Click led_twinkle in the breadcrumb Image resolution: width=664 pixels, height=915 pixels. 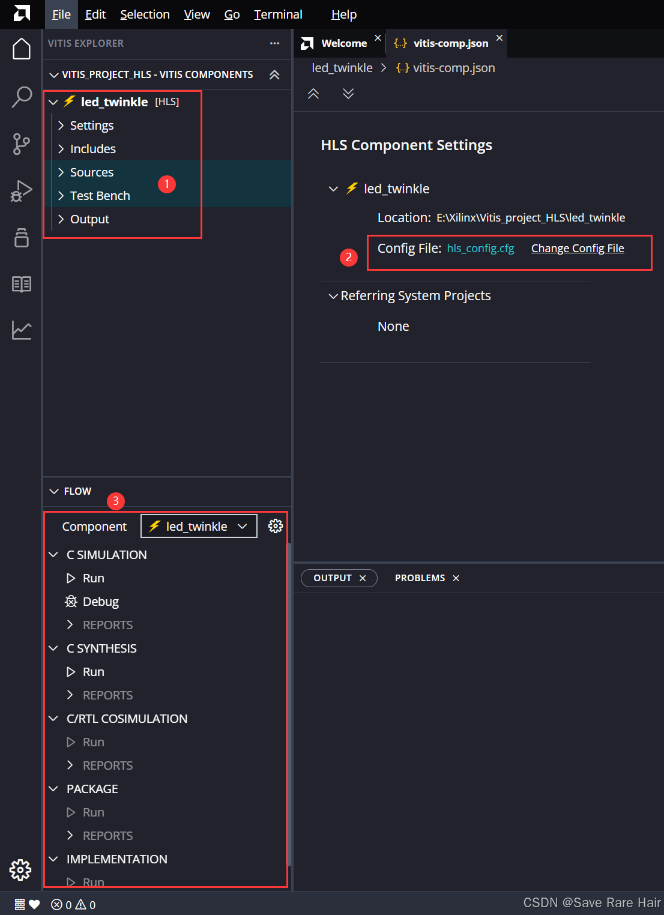342,68
